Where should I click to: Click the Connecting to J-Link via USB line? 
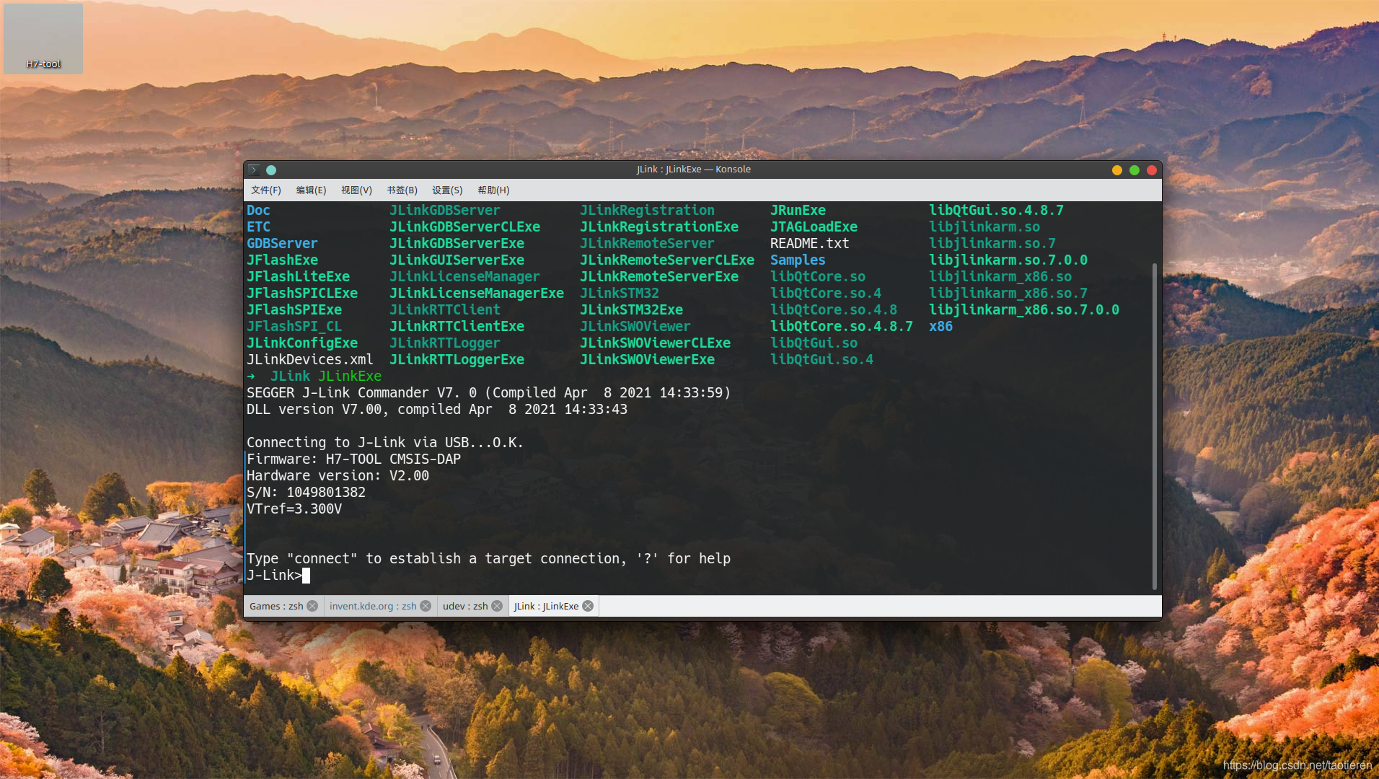pos(385,443)
